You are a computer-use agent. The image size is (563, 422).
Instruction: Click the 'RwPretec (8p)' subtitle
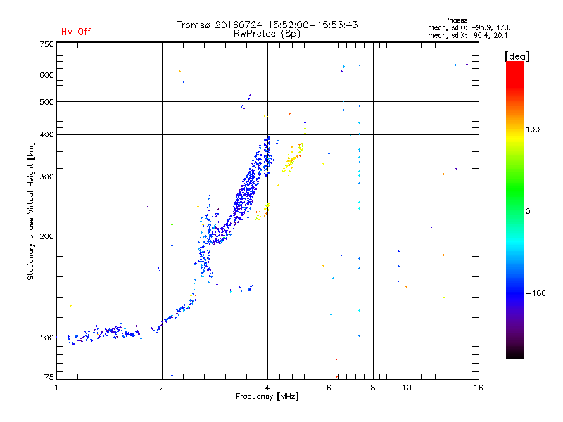pos(267,34)
